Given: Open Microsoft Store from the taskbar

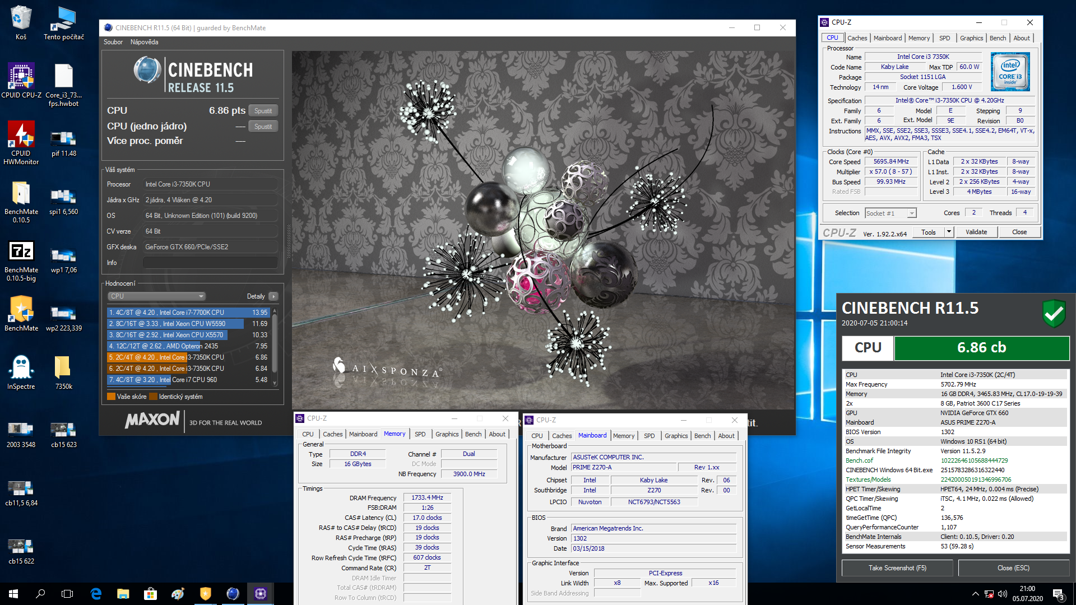Looking at the screenshot, I should 150,594.
